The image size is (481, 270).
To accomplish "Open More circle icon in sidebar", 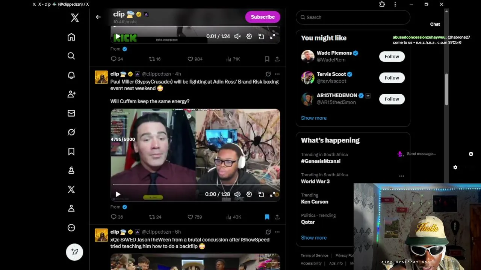I will coord(71,228).
